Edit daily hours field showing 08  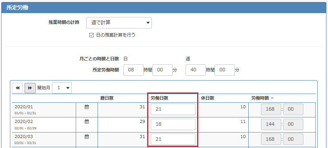click(133, 70)
